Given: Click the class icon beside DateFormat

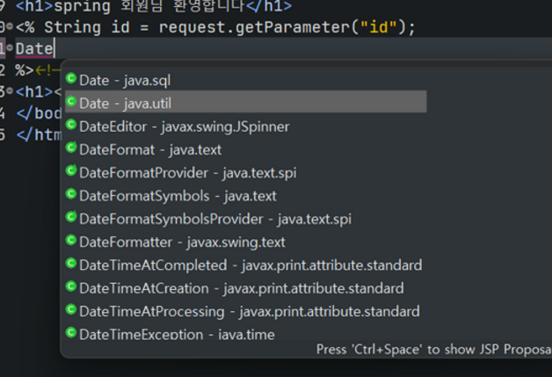Looking at the screenshot, I should pos(71,148).
